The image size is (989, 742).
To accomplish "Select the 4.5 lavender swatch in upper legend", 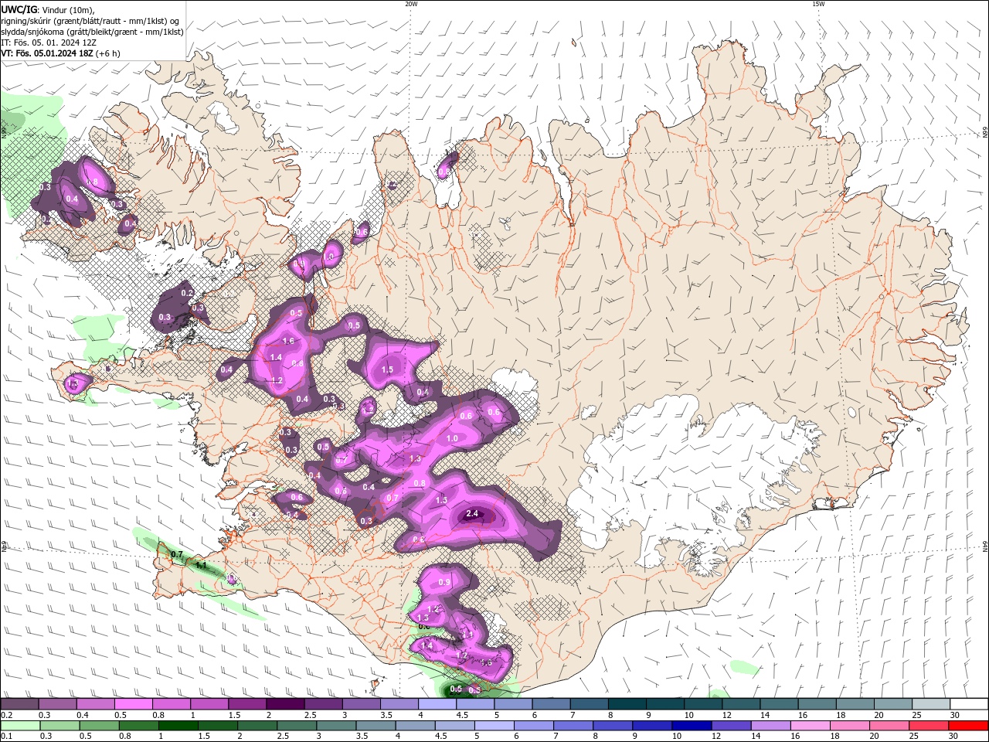I will click(x=475, y=704).
